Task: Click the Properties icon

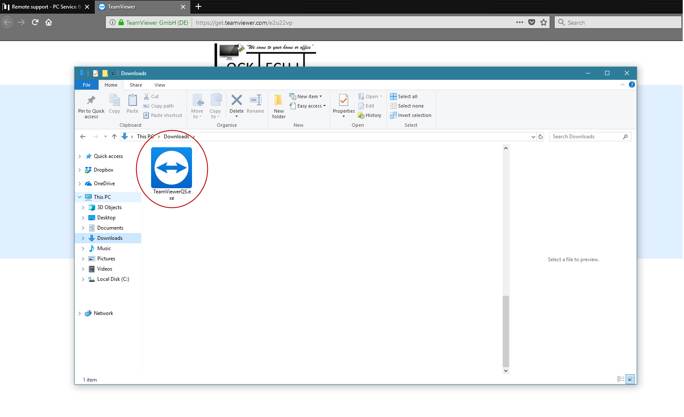Action: point(344,100)
